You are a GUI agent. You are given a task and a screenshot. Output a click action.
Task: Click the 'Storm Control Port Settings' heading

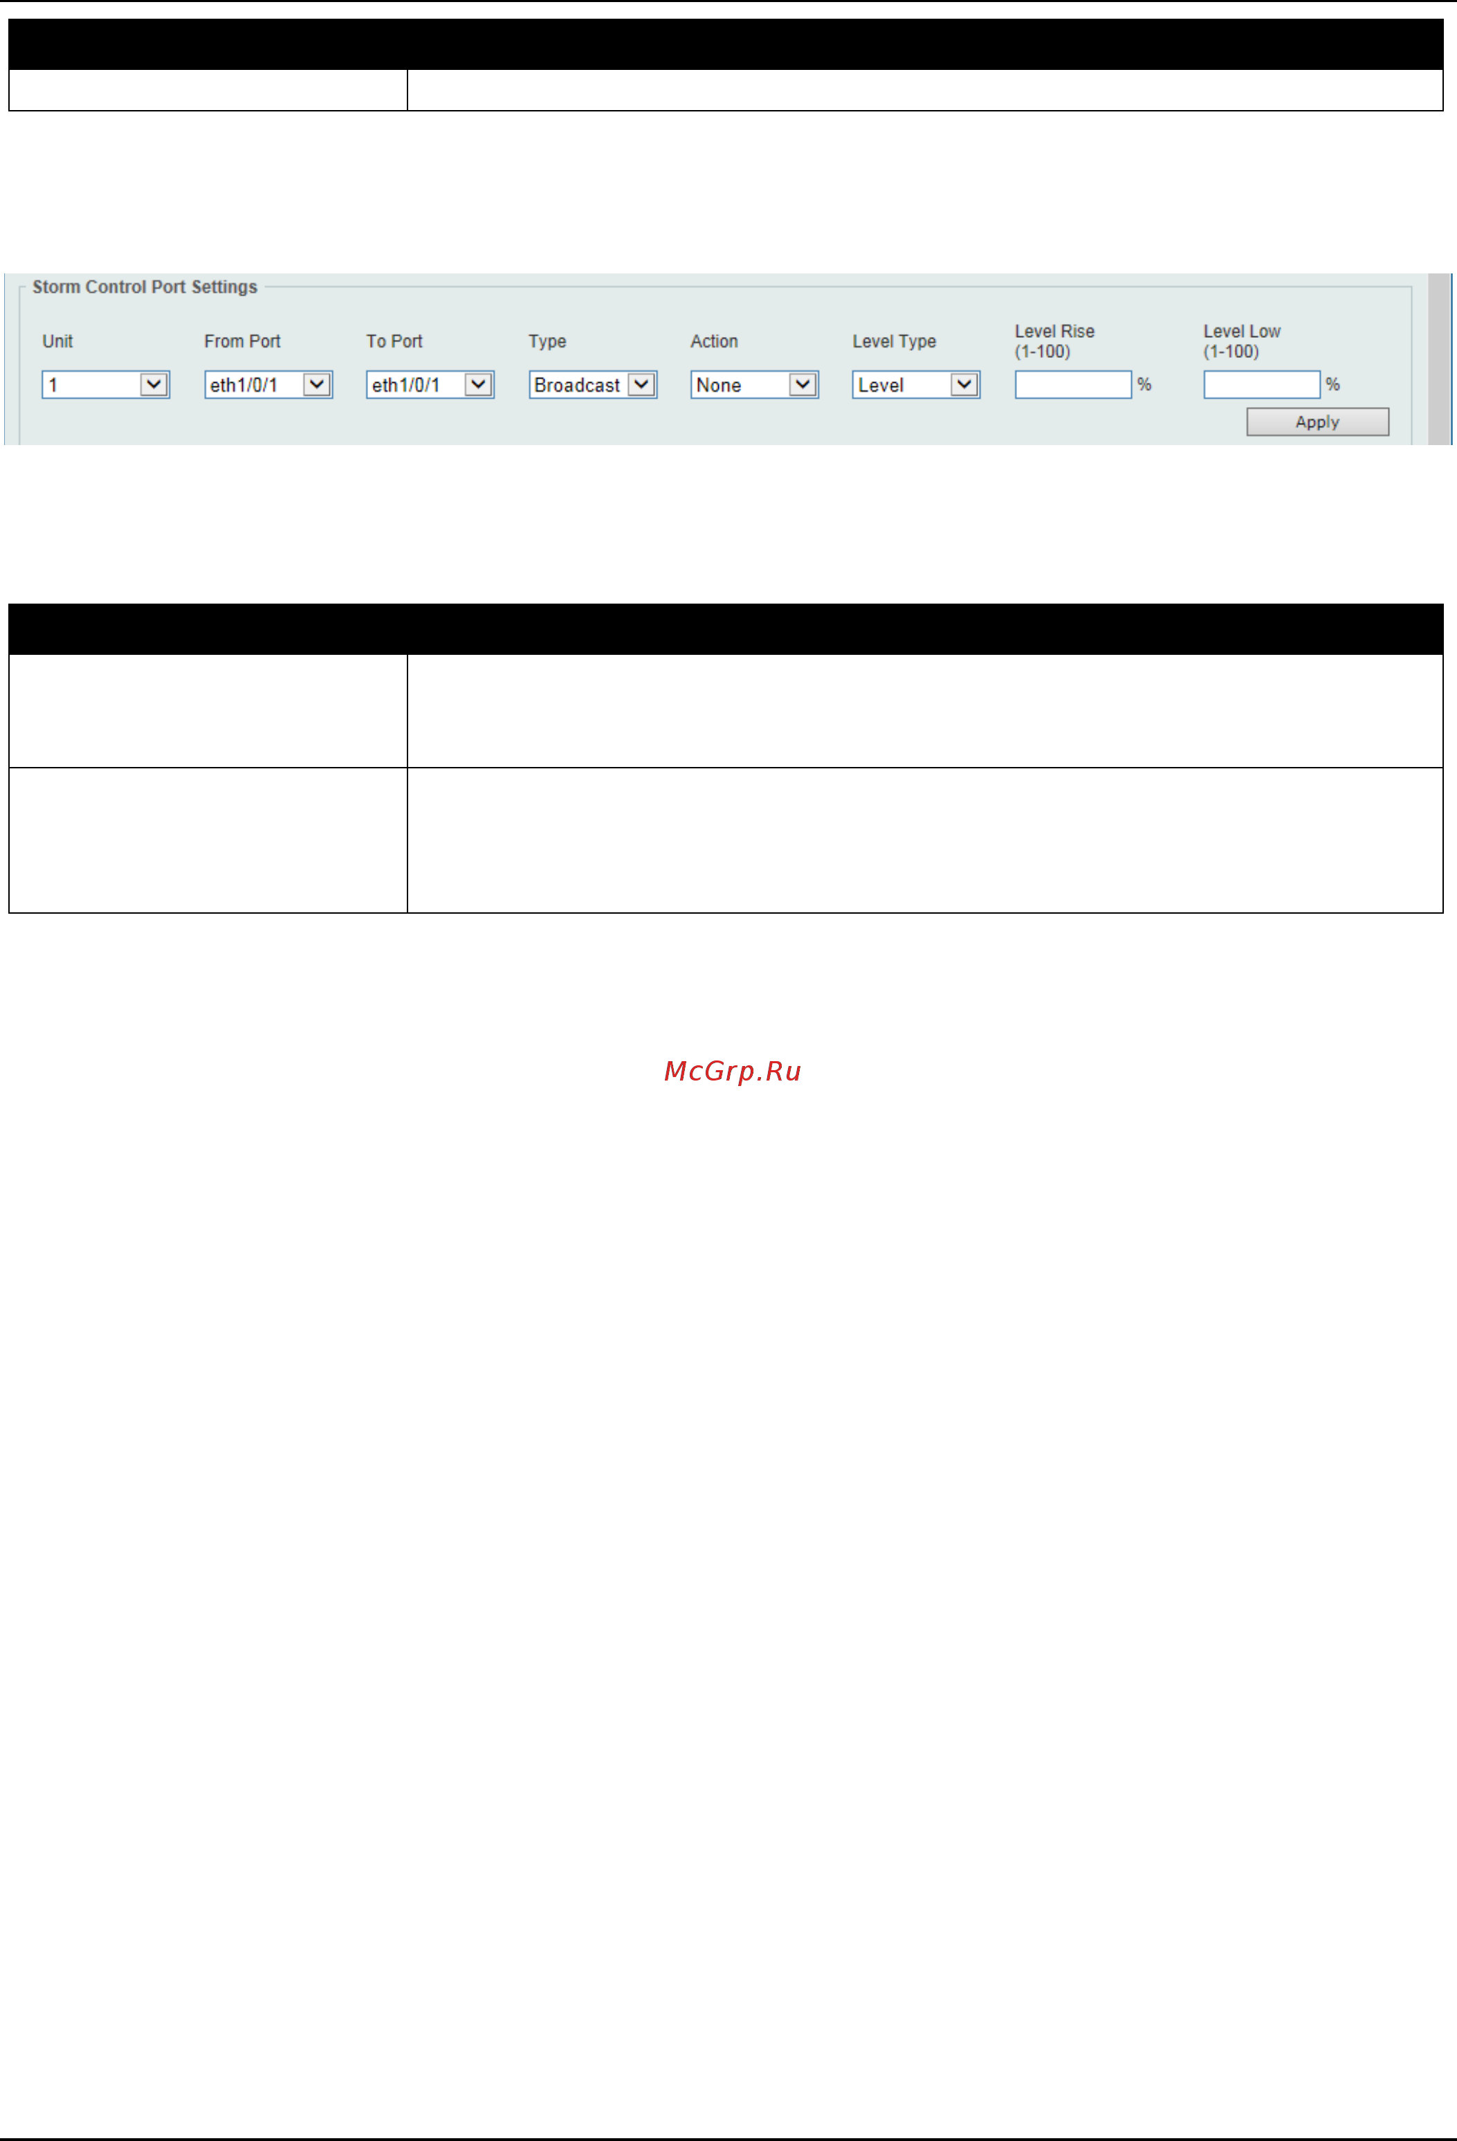145,287
